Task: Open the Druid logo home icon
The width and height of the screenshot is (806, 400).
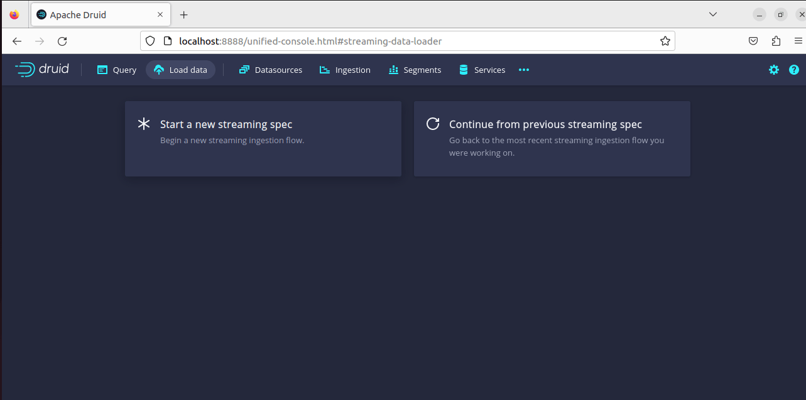Action: click(25, 69)
